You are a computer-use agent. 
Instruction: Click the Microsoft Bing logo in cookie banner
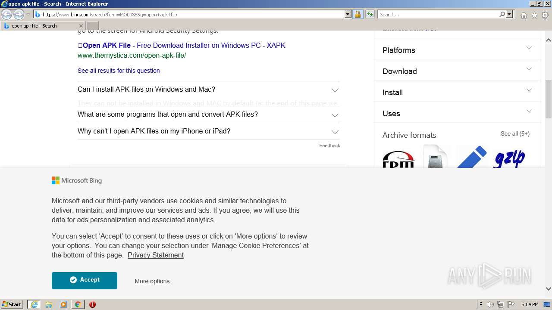77,180
